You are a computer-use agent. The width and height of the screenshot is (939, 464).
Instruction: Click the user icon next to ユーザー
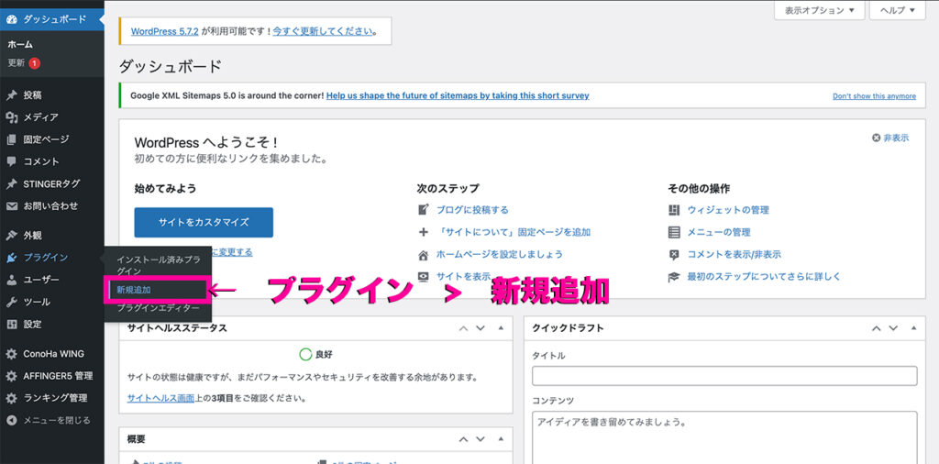click(11, 280)
